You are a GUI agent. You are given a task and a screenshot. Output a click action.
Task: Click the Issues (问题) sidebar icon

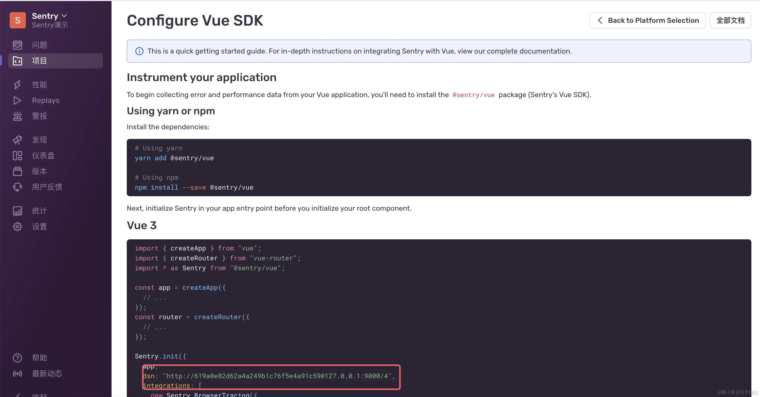[17, 45]
